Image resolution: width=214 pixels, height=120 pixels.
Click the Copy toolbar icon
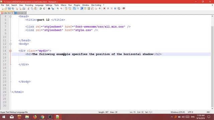pyautogui.click(x=32, y=8)
